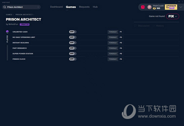Viewport: 184px width, 126px height.
Task: Click the user avatar P icon
Action: tap(149, 7)
